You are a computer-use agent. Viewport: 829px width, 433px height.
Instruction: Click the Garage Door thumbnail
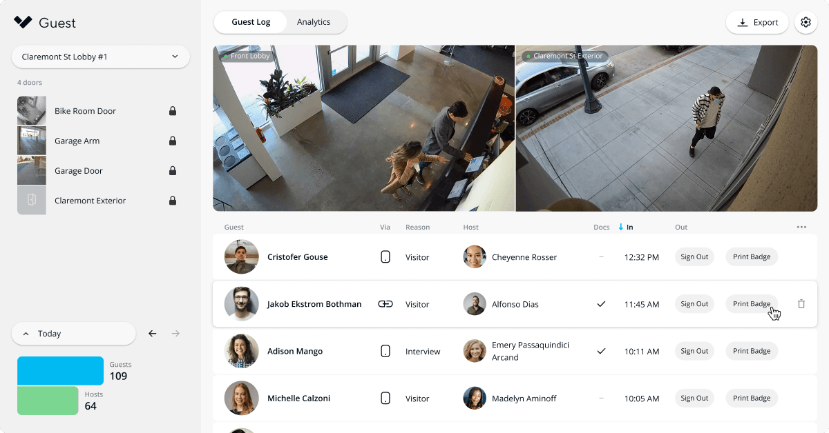point(32,170)
